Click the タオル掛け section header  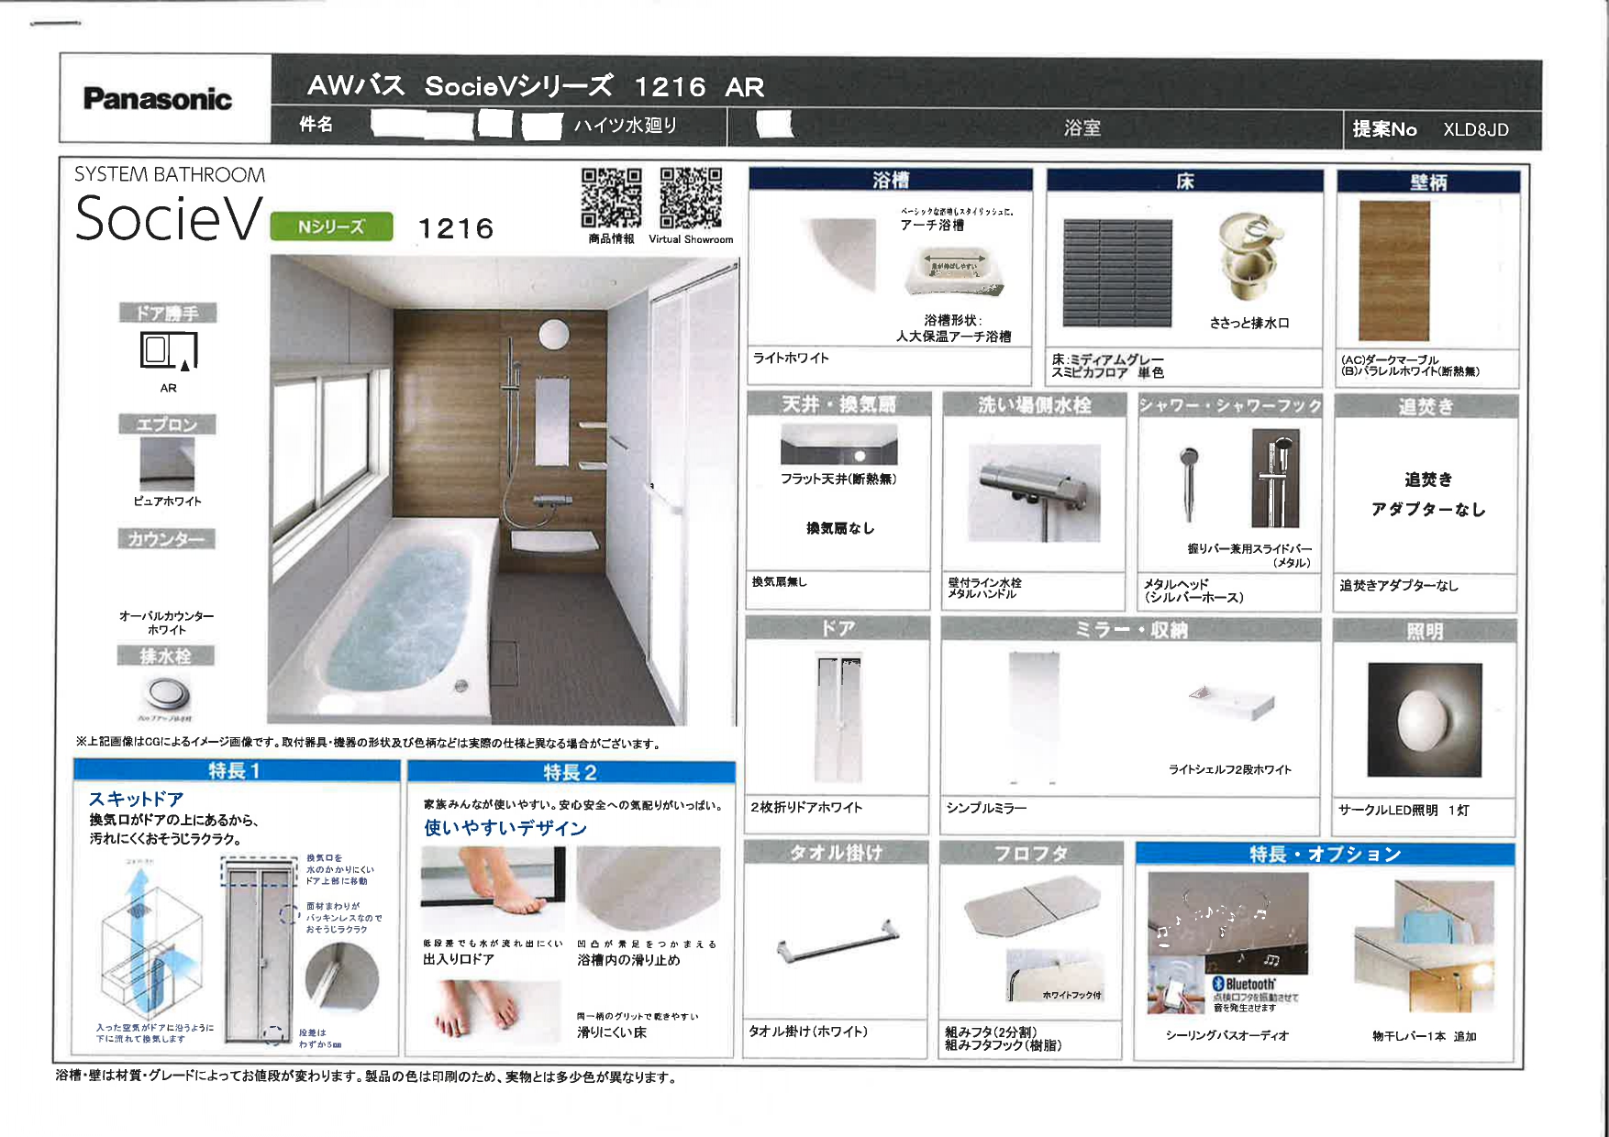point(836,852)
